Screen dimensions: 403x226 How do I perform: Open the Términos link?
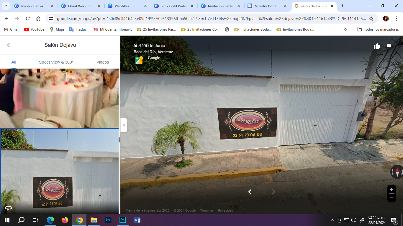(x=207, y=210)
